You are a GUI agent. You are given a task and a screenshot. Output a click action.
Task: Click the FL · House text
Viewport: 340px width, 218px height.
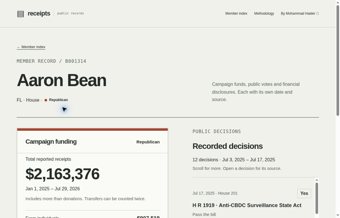click(28, 100)
